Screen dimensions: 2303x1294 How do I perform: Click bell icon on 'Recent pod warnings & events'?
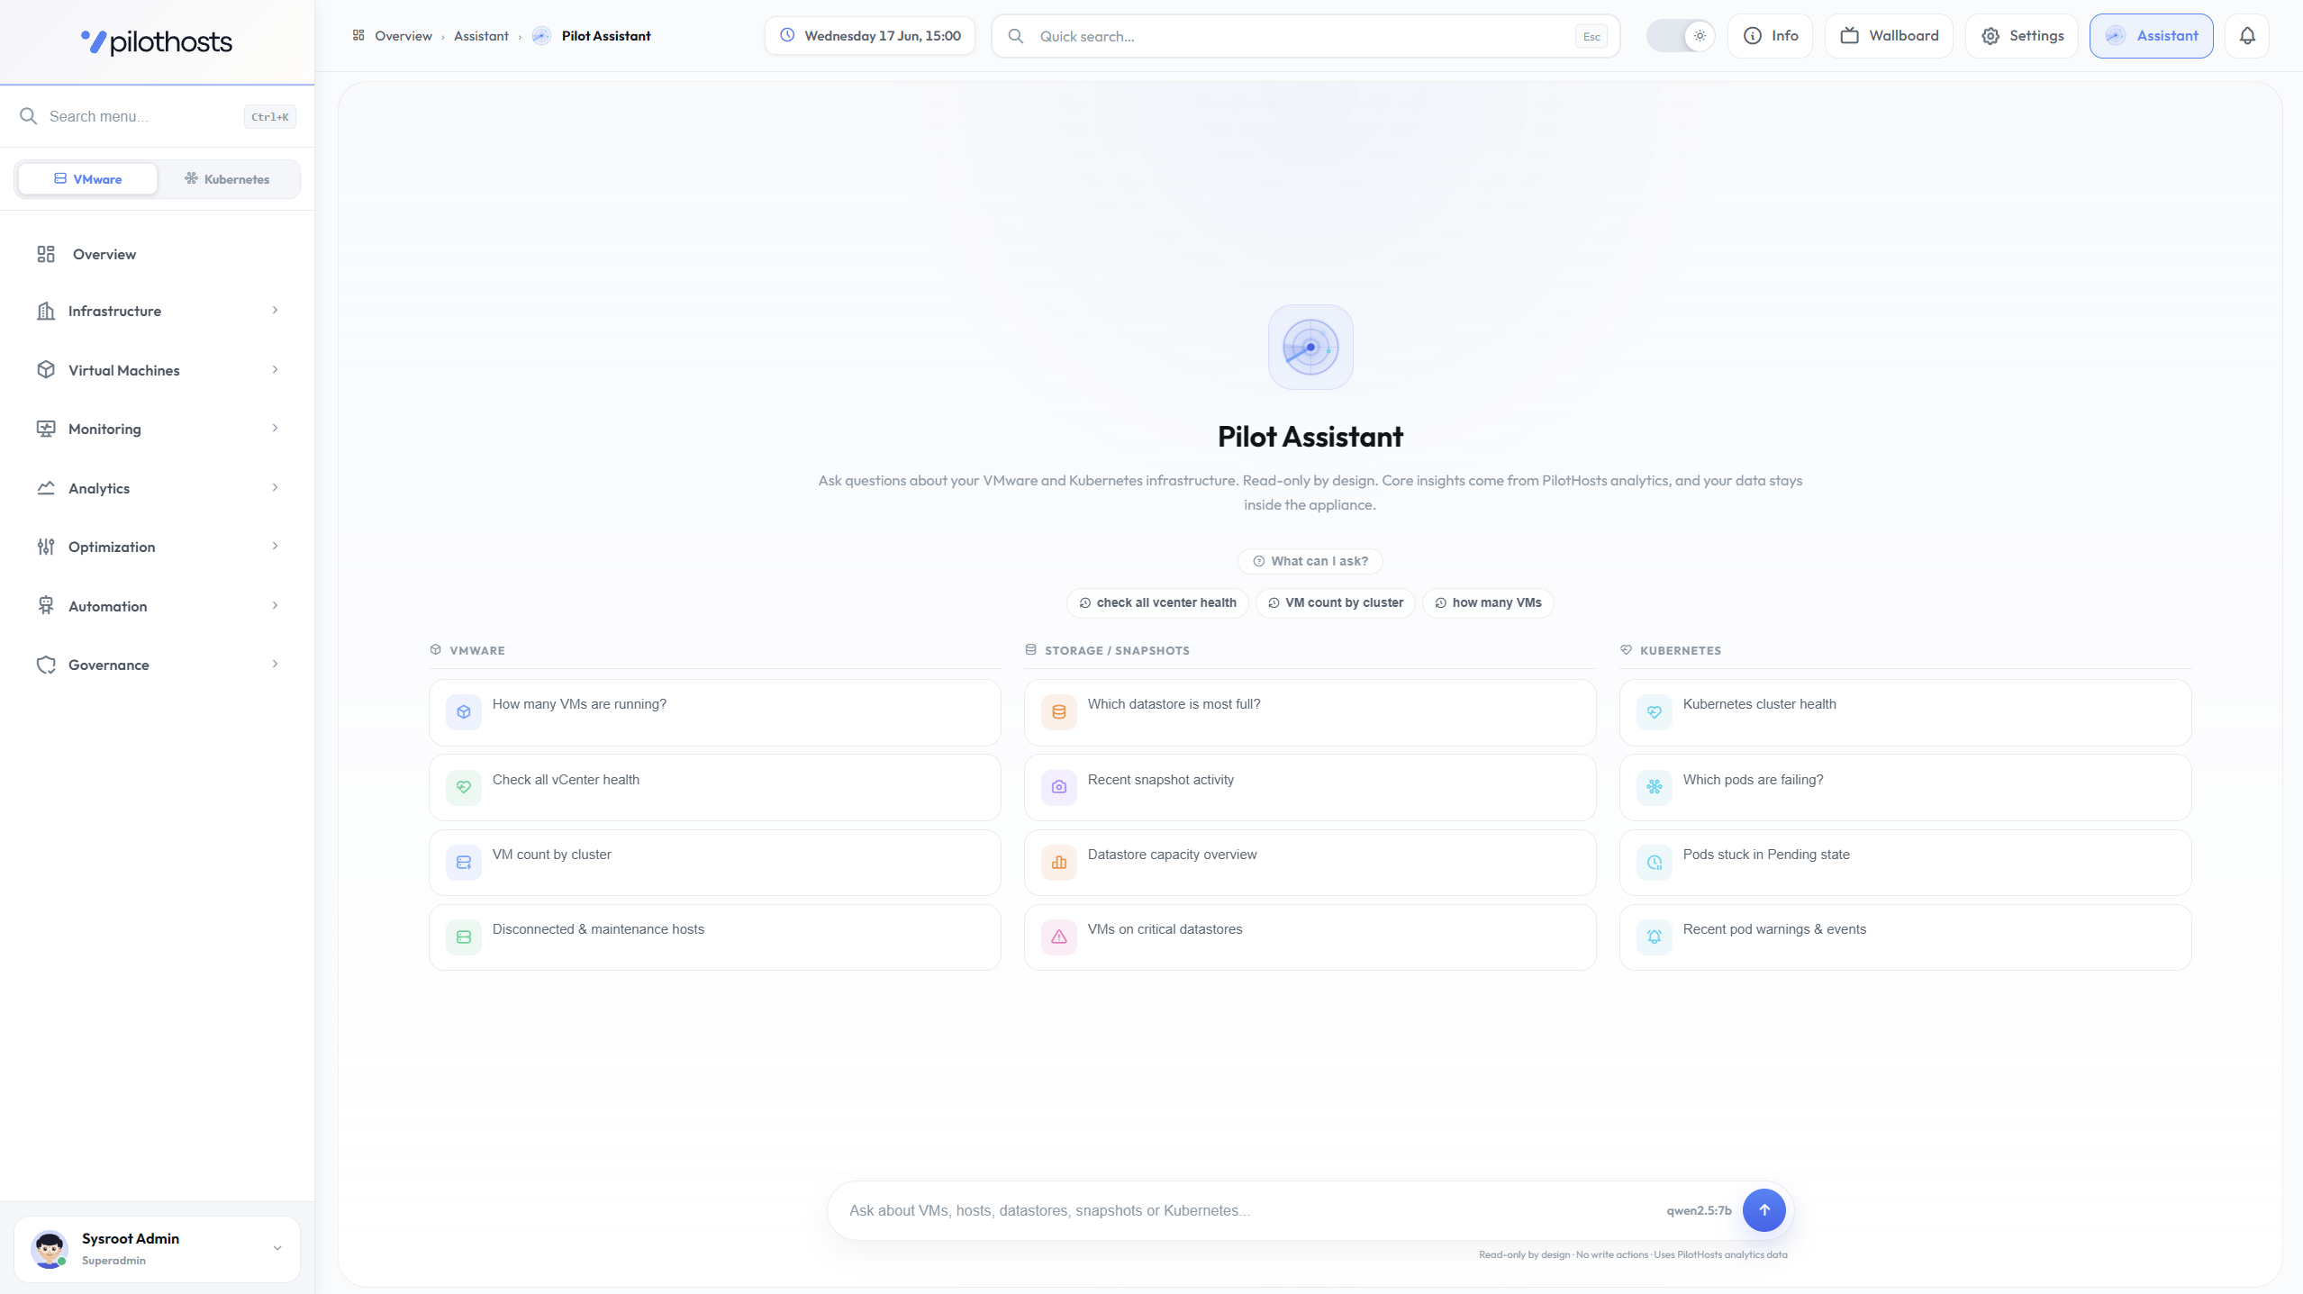point(1655,937)
